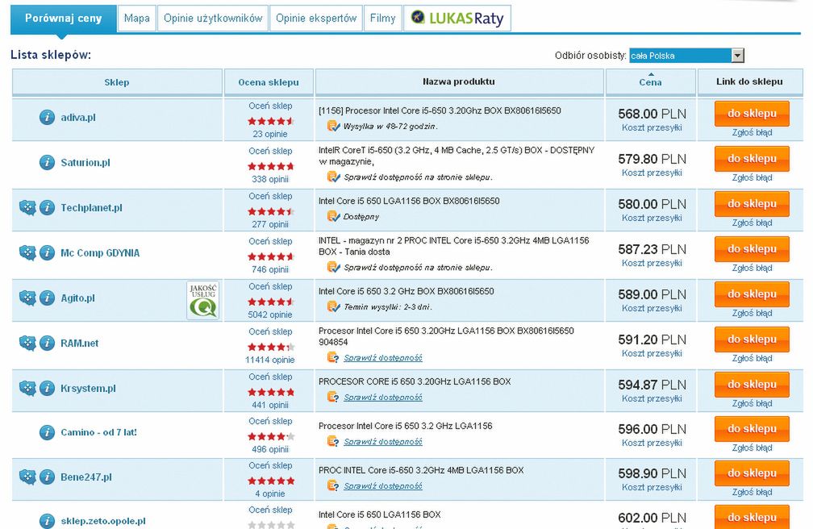Viewport: 813px width, 529px height.
Task: Open info icon for Saturion.pl shop
Action: (47, 162)
